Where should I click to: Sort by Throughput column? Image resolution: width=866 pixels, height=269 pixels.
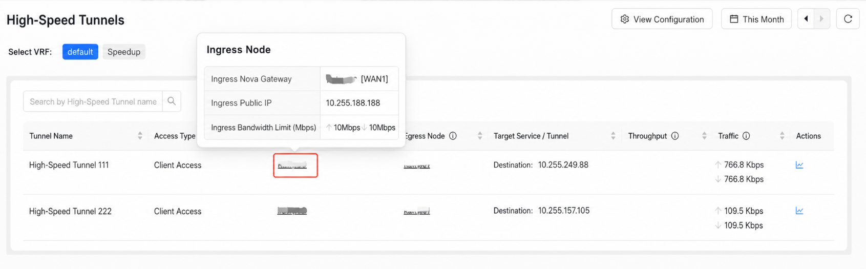point(704,136)
